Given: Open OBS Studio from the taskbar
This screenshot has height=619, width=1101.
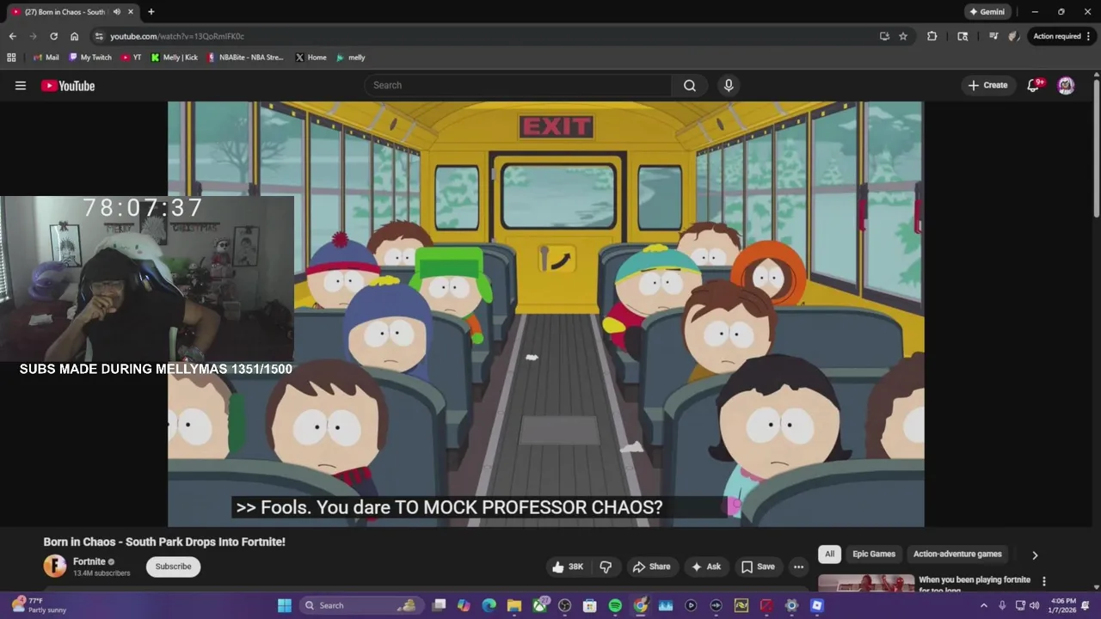Looking at the screenshot, I should [565, 605].
